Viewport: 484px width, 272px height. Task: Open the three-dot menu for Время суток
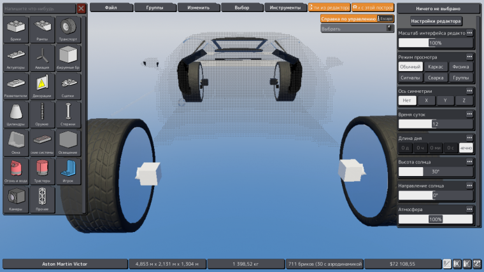point(469,114)
